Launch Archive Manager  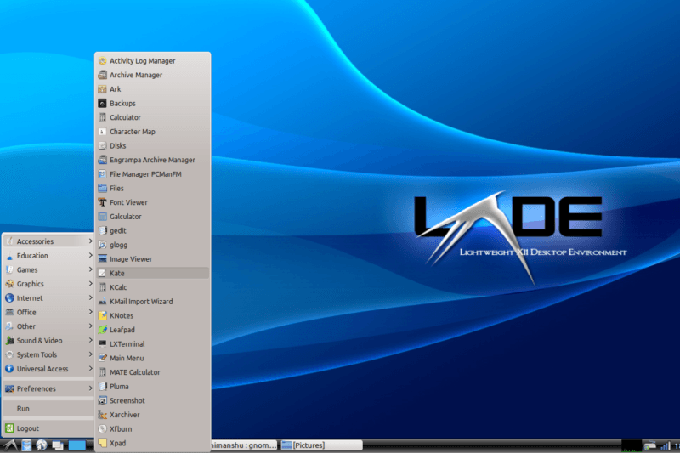(152, 75)
